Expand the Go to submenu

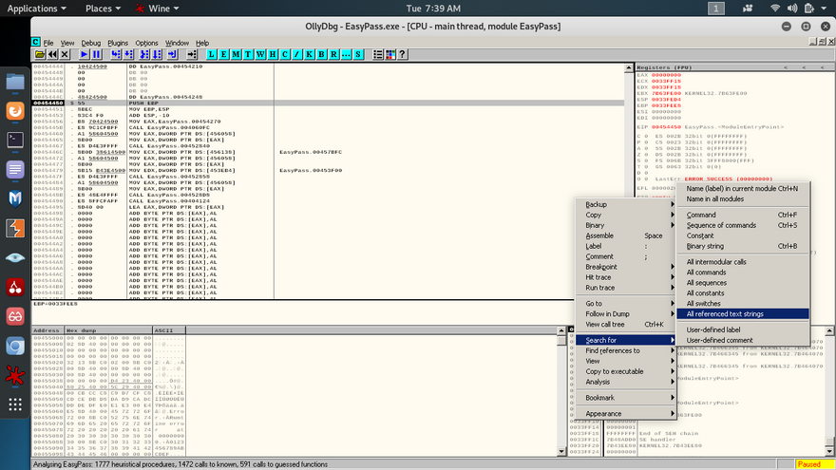click(626, 304)
